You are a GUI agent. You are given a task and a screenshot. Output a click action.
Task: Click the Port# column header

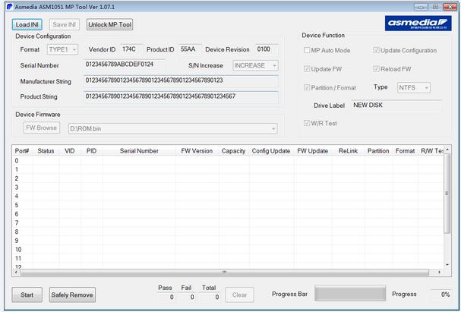pos(22,151)
